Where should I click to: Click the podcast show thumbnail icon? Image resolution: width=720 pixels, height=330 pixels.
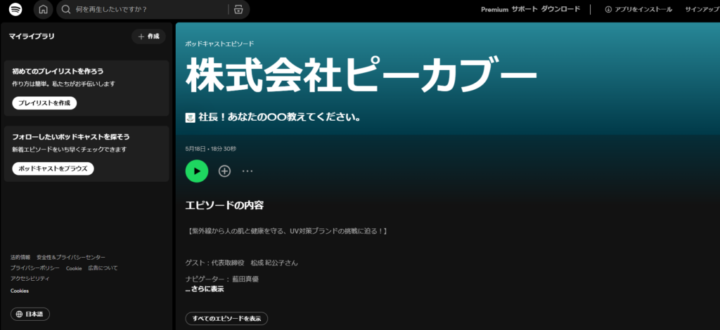190,117
